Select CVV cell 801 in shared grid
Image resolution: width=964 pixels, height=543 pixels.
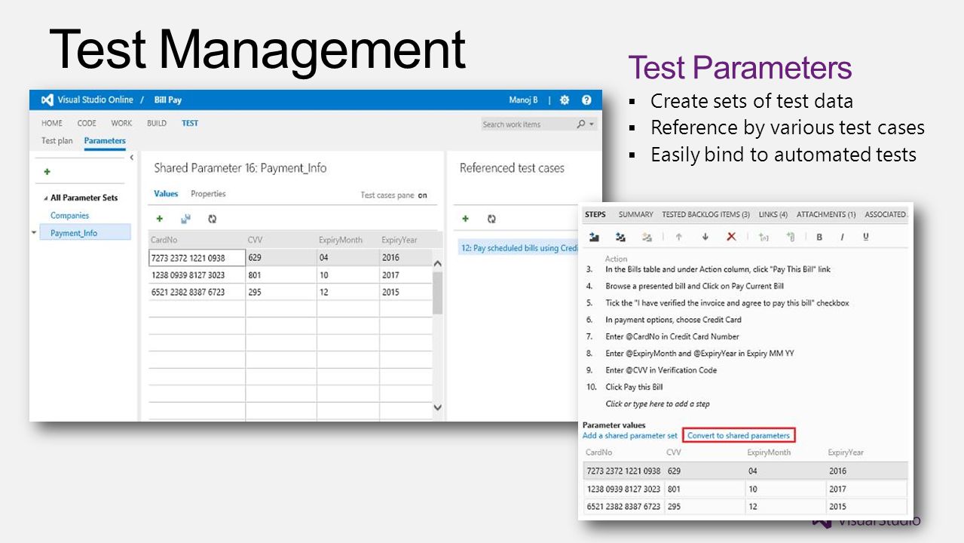click(x=281, y=275)
